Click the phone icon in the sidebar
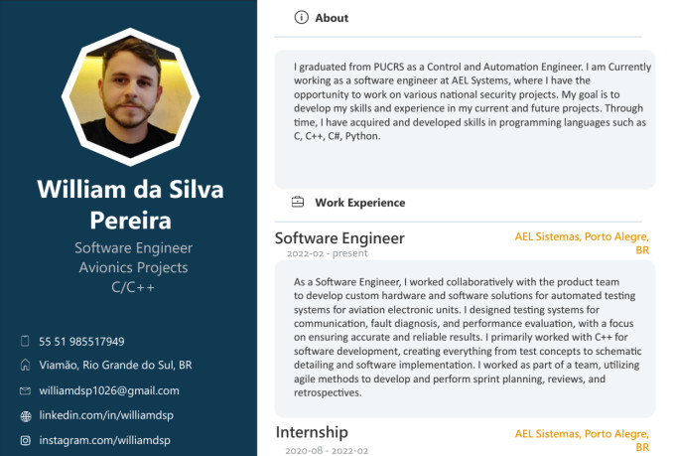Image resolution: width=675 pixels, height=456 pixels. pos(26,341)
